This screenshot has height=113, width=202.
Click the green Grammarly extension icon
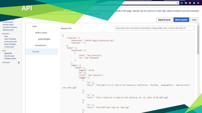point(182,3)
